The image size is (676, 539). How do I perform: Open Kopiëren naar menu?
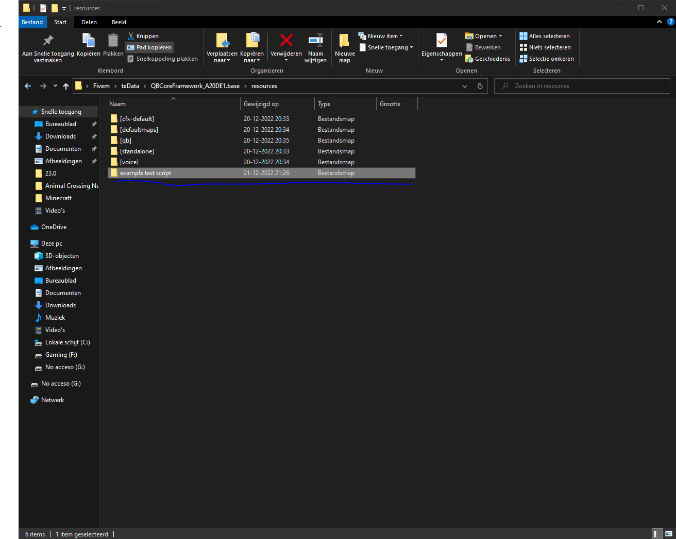coord(252,48)
